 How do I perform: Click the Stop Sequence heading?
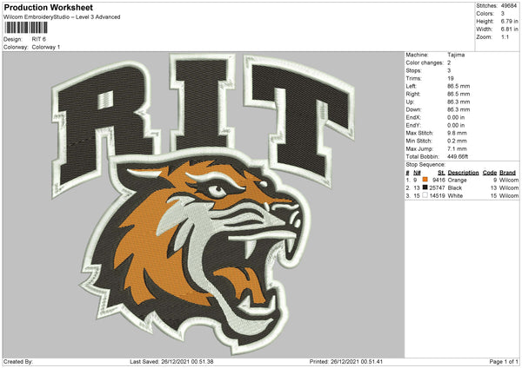(x=425, y=164)
